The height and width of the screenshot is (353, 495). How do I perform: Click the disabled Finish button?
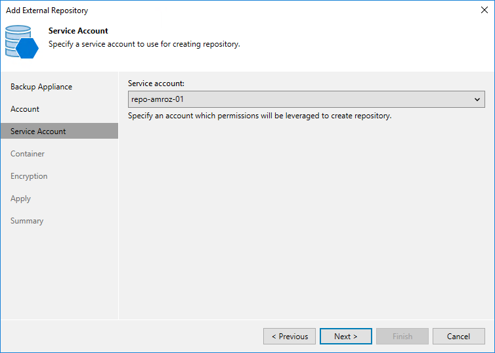(402, 337)
